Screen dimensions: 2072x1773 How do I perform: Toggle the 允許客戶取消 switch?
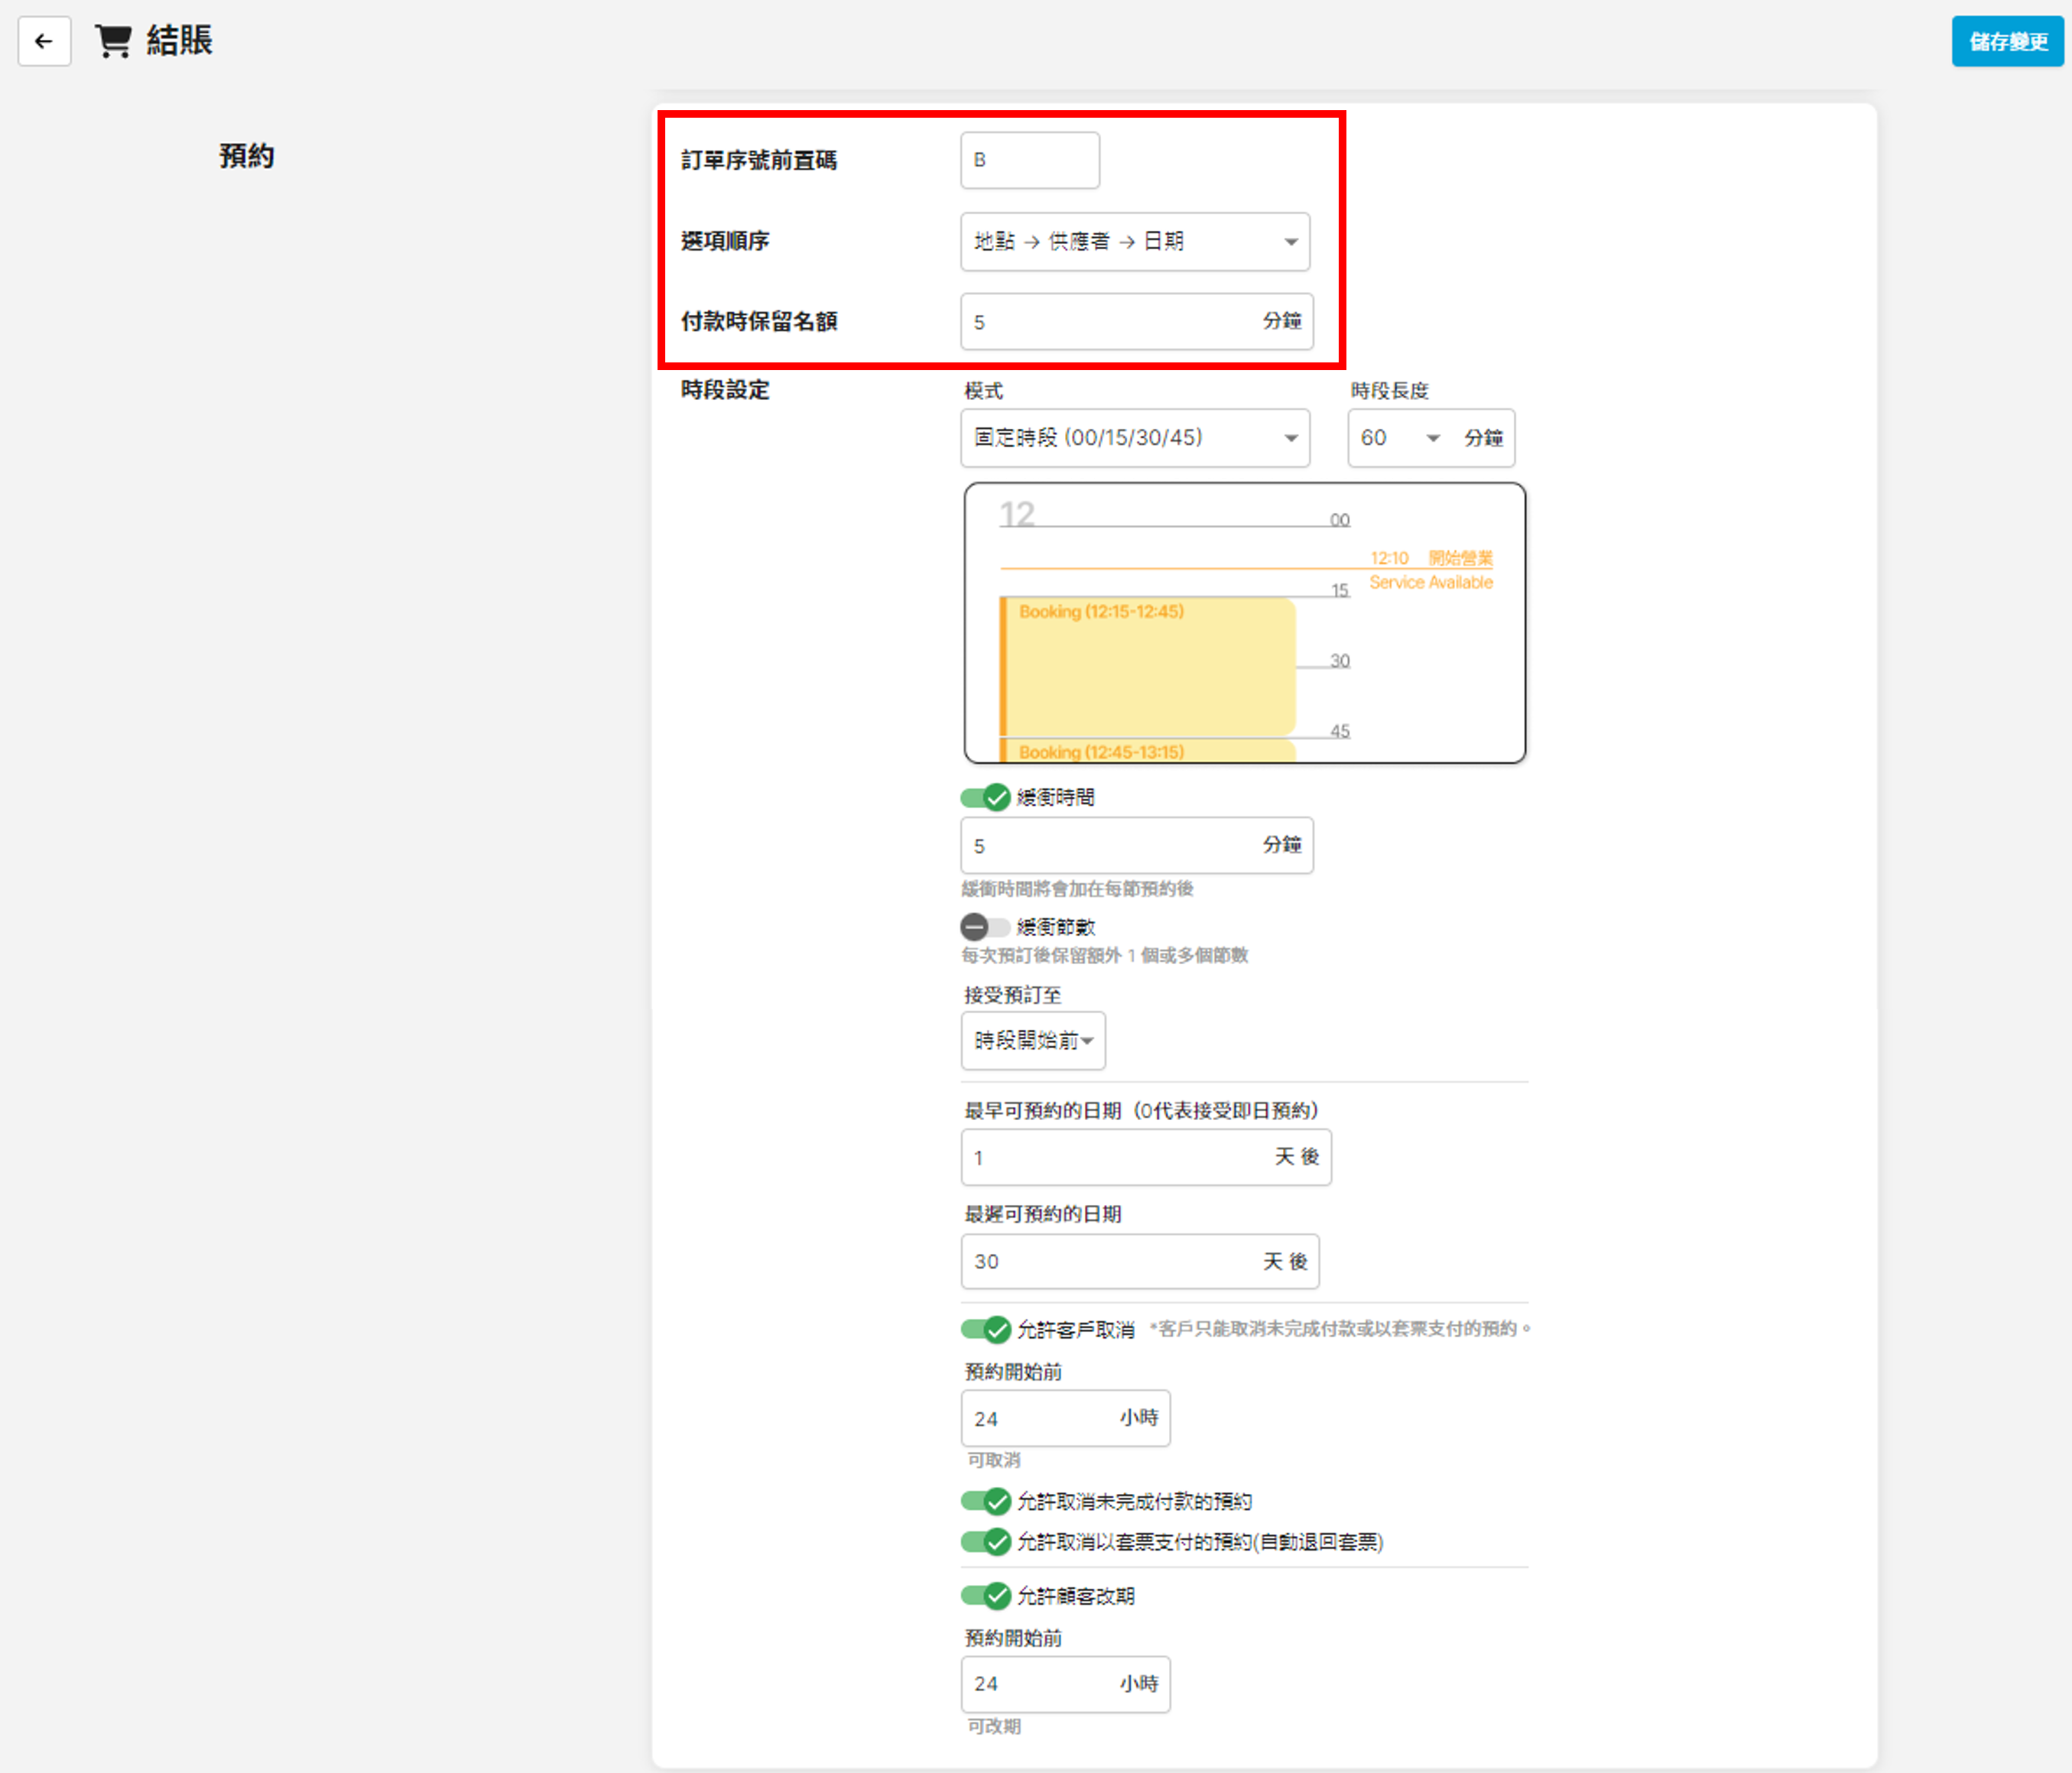985,1330
